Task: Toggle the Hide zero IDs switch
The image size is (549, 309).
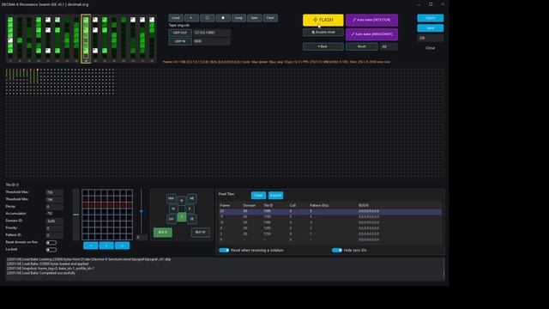Action: [x=337, y=250]
